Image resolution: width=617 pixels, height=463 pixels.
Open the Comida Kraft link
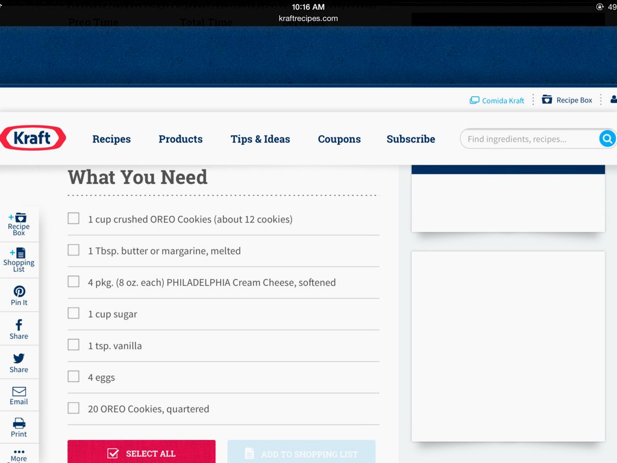point(497,101)
